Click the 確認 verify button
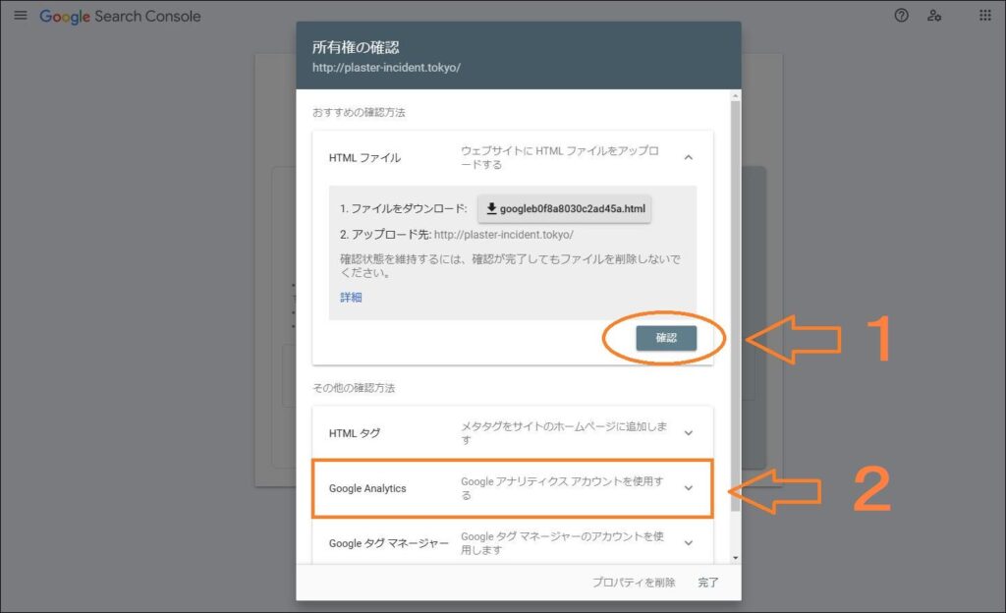1006x613 pixels. [666, 338]
